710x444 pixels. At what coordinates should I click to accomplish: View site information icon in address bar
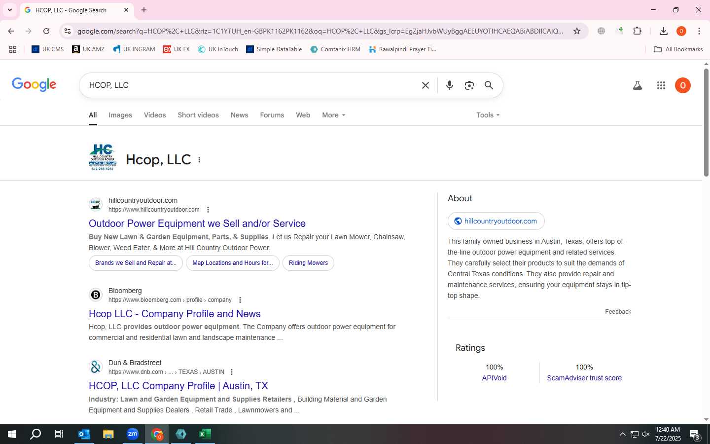coord(68,31)
